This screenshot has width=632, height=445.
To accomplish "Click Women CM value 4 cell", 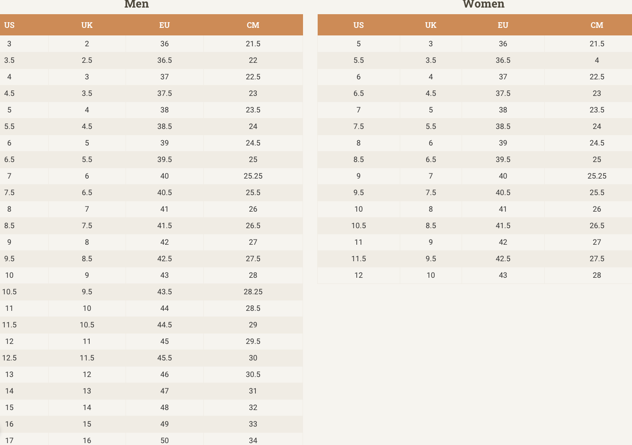I will [597, 60].
